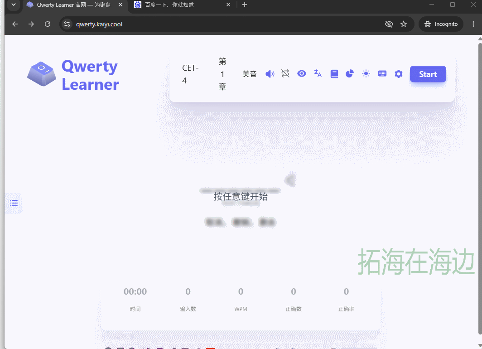Screen dimensions: 482x349
Task: Click the 正确率 label
Action: pyautogui.click(x=346, y=309)
